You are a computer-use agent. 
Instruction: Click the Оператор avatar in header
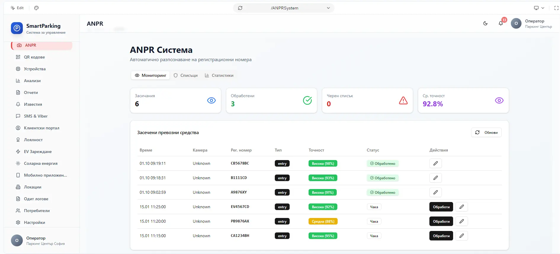point(516,23)
